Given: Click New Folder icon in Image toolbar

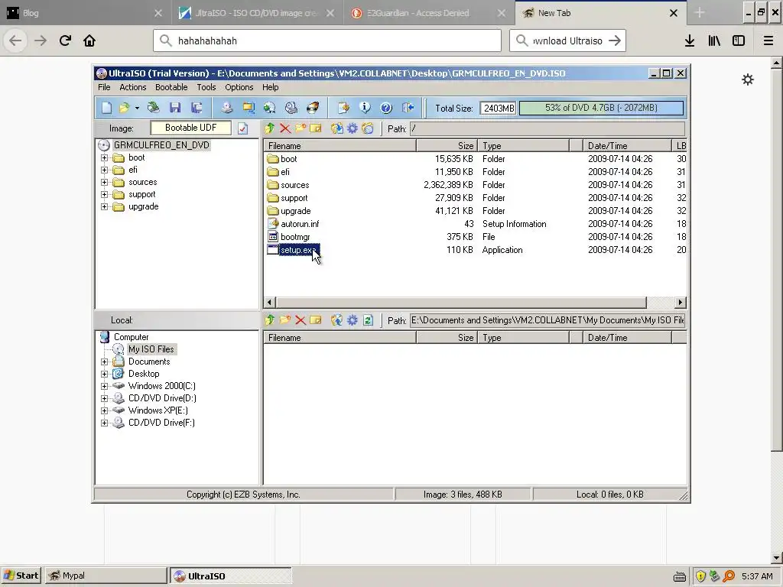Looking at the screenshot, I should click(x=301, y=128).
